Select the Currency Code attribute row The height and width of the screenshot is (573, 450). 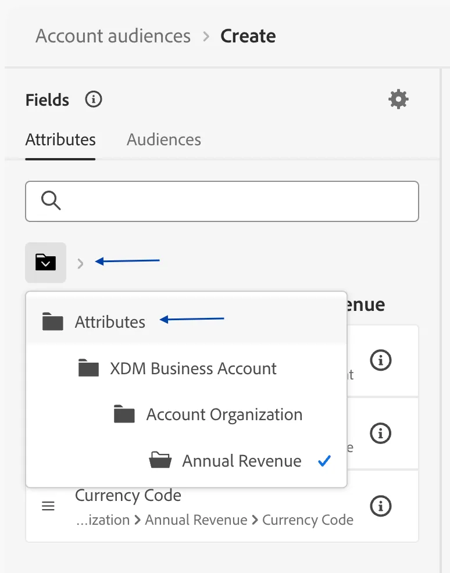click(222, 506)
